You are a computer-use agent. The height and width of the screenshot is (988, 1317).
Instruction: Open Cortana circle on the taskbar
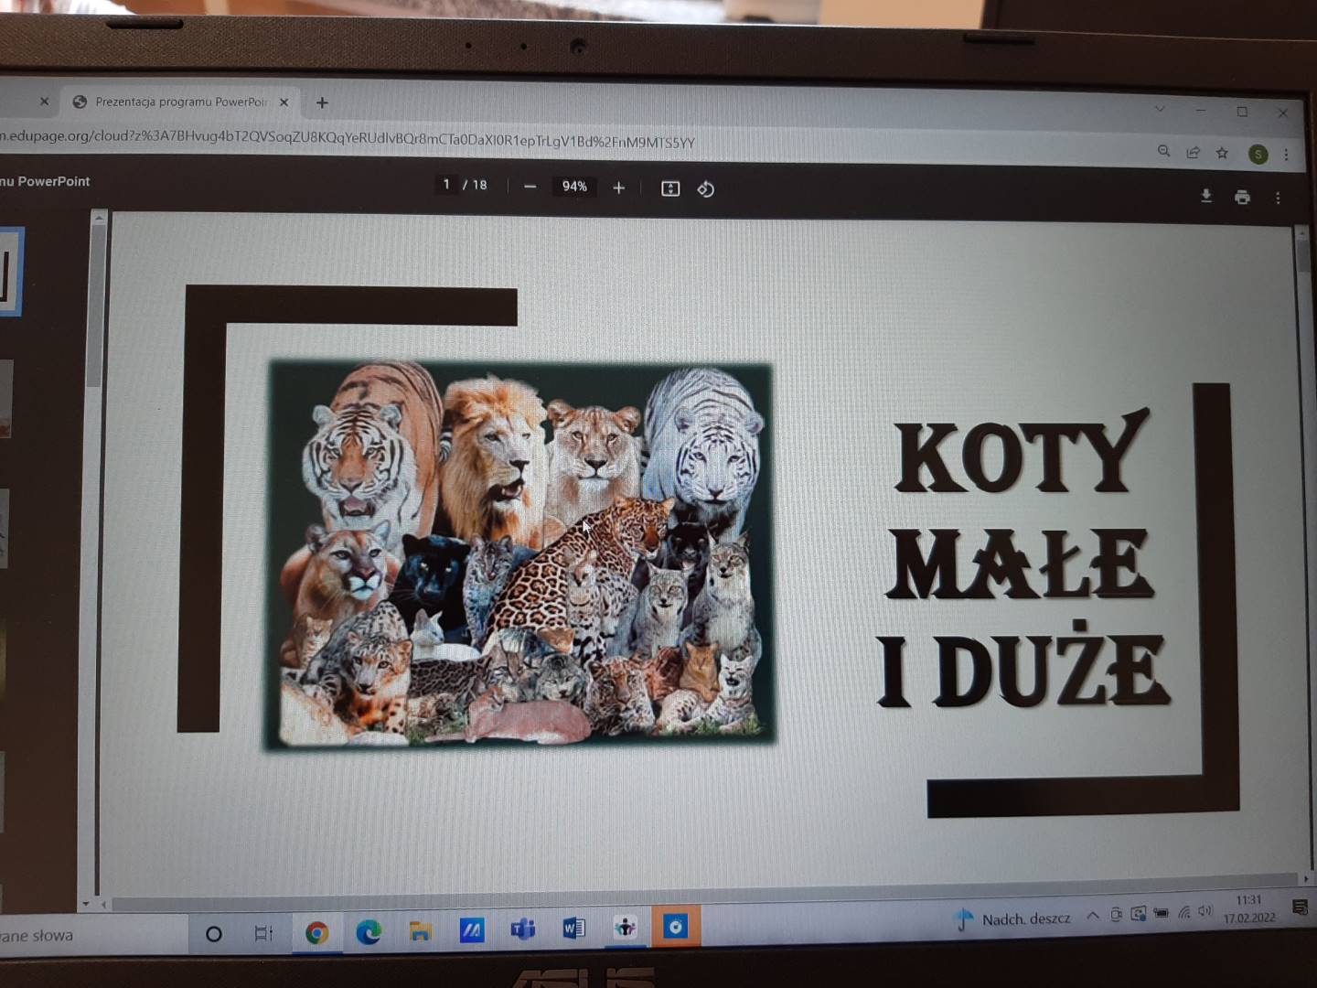click(214, 934)
